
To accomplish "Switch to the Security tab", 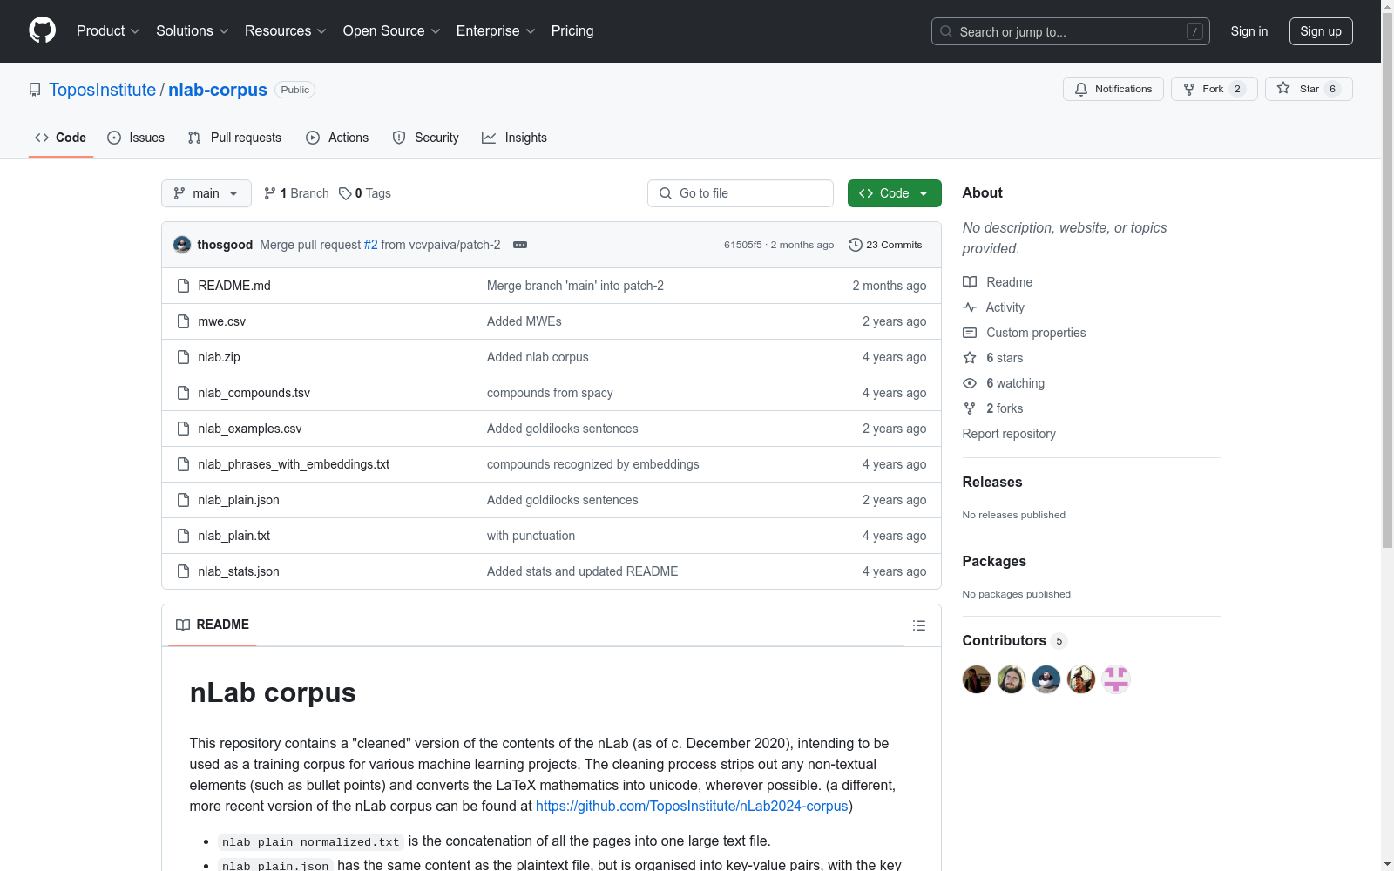I will point(425,138).
